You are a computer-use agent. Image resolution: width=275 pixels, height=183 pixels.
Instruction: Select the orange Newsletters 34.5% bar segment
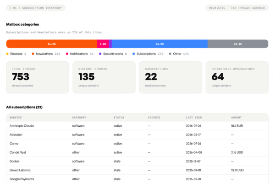pos(51,44)
